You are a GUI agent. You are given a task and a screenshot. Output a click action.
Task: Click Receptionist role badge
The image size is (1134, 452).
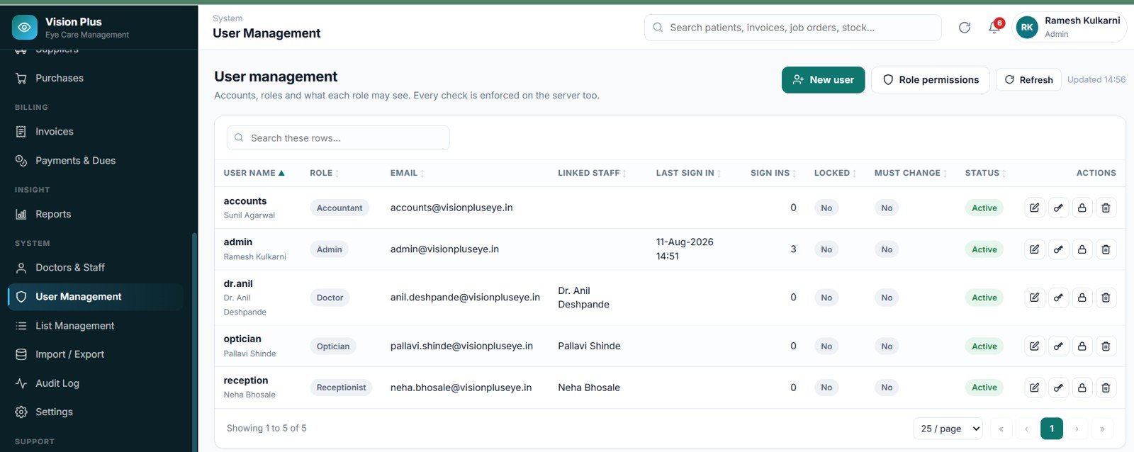point(341,388)
